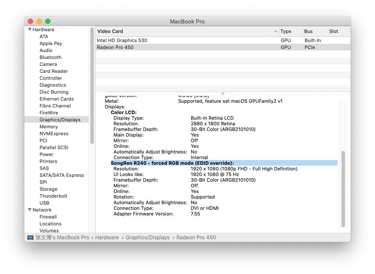This screenshot has width=375, height=274.
Task: Click the Built-In bus cell
Action: [x=312, y=40]
